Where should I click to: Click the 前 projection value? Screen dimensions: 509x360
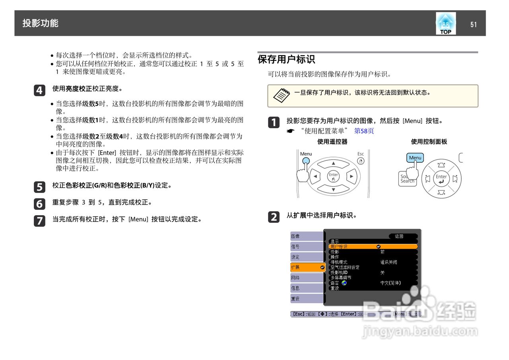click(x=382, y=252)
